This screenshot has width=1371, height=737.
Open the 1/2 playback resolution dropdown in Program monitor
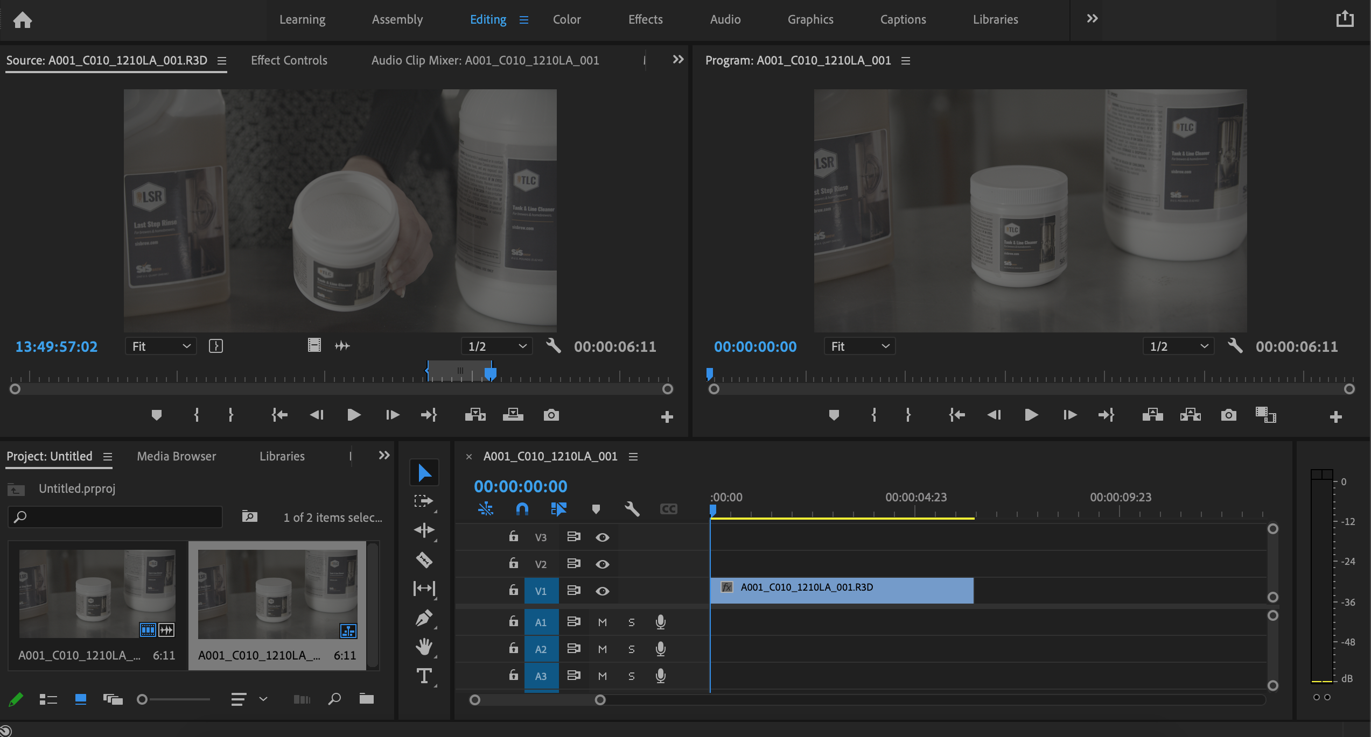[x=1178, y=346]
